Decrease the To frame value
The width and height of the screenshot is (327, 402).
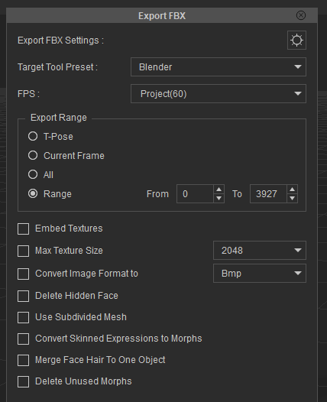click(292, 198)
